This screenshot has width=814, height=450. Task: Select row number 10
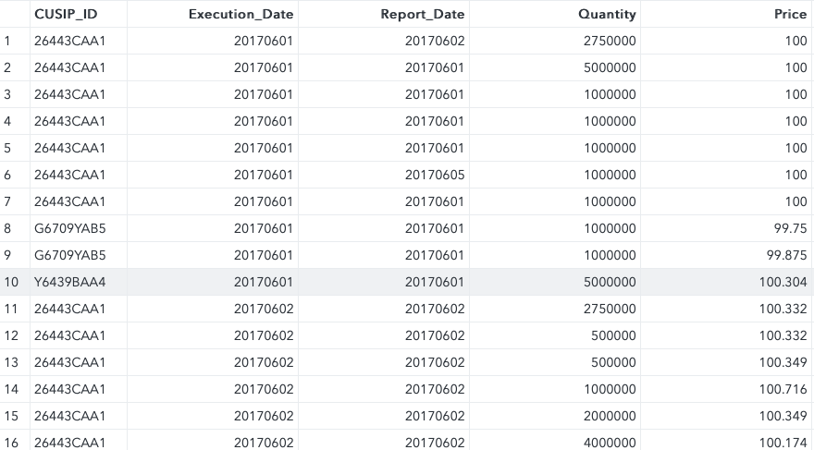(x=11, y=283)
